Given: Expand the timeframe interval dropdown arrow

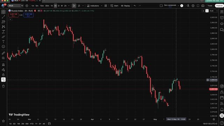Looking at the screenshot, I should click(x=69, y=6).
